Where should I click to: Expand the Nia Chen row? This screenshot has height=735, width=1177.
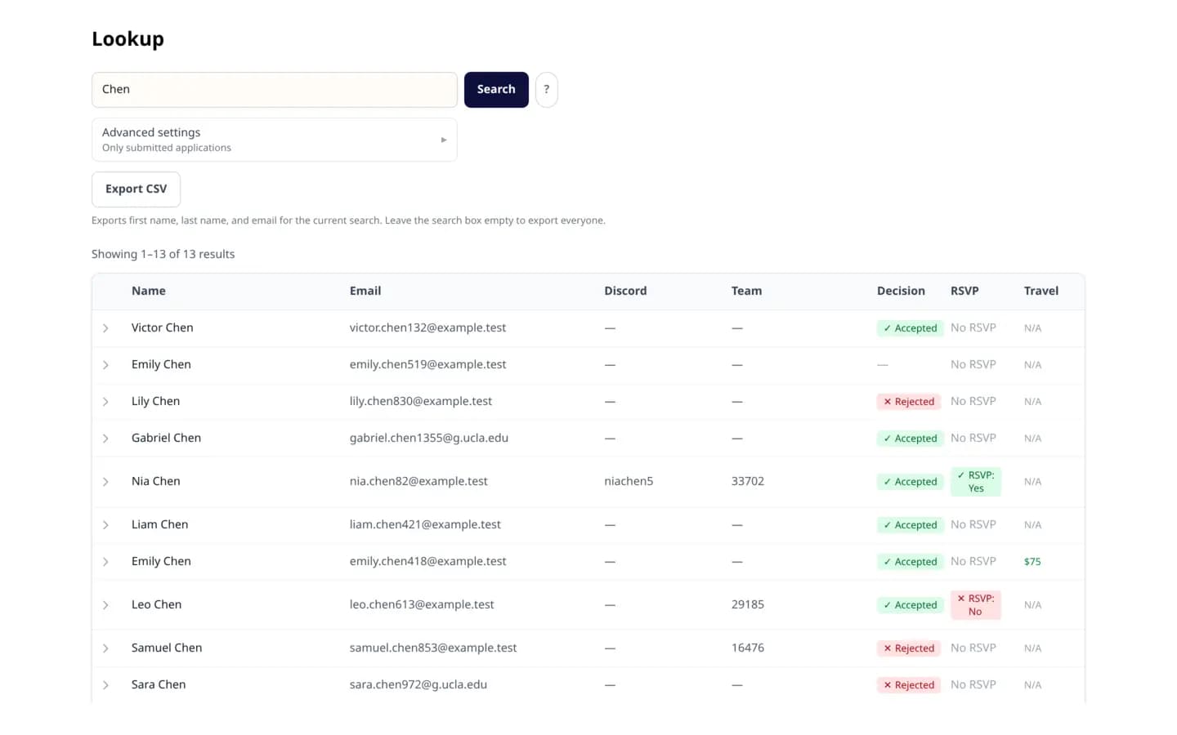click(105, 482)
